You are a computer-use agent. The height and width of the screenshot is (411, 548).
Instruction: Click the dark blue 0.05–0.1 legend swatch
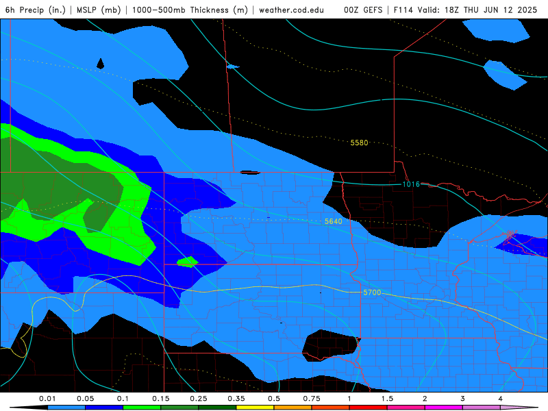click(104, 408)
